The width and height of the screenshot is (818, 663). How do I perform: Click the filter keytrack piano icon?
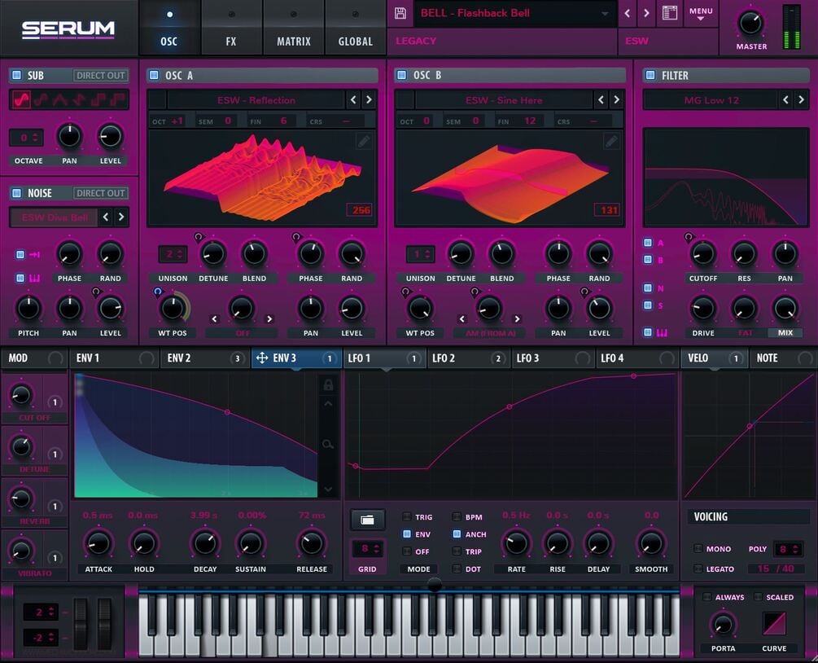pos(662,332)
